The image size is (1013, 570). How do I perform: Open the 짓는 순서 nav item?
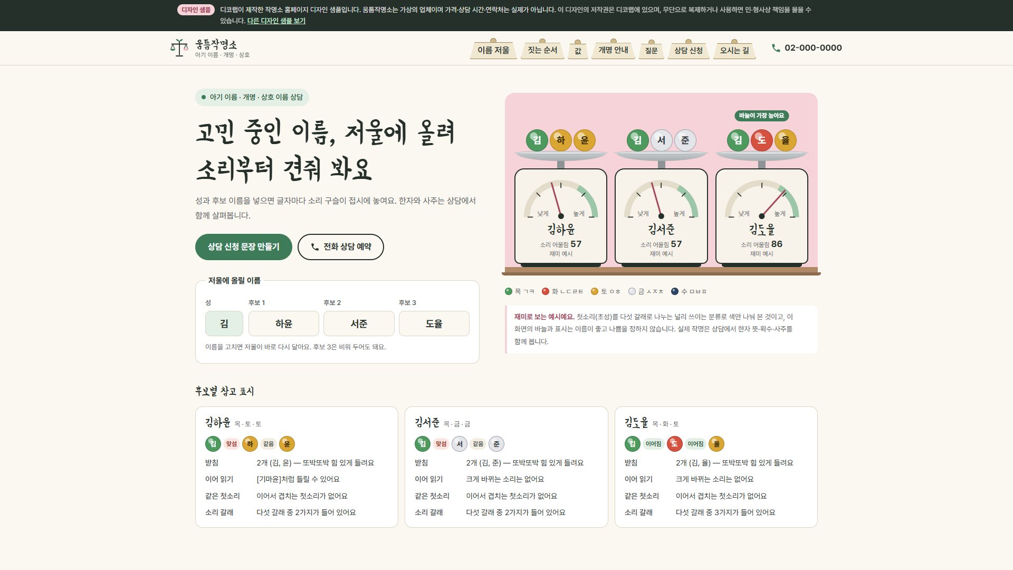point(542,50)
